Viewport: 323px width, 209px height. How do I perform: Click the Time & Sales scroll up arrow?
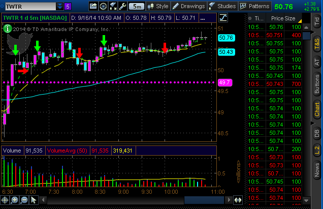(306, 27)
